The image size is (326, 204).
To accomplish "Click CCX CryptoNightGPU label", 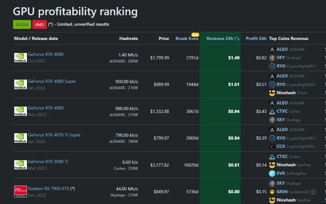I will 296,147.
